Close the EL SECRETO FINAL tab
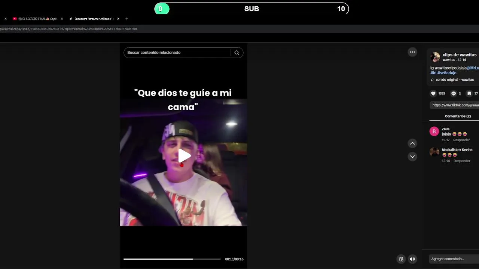 tap(62, 19)
